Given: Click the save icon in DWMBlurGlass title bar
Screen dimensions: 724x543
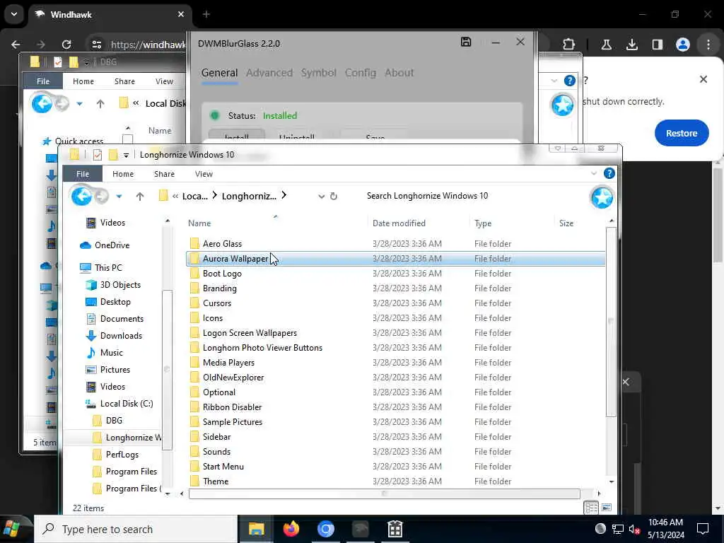Looking at the screenshot, I should (466, 42).
